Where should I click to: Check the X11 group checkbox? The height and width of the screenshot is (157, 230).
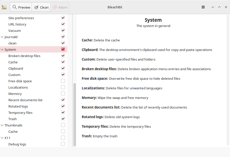pyautogui.click(x=63, y=138)
